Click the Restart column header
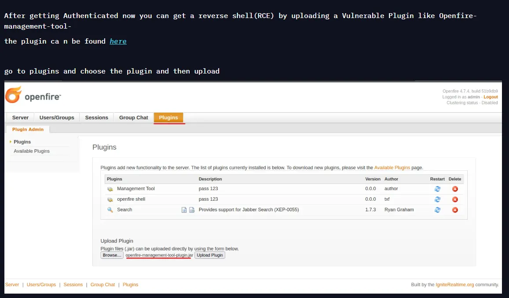 point(437,179)
